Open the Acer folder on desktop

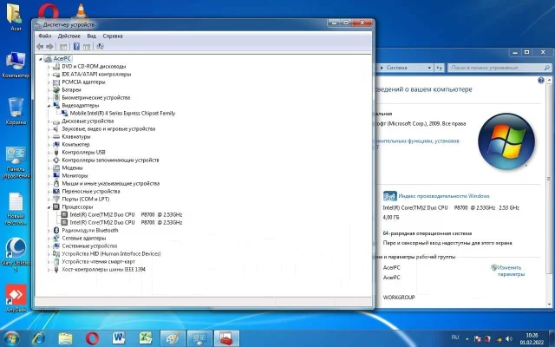[x=15, y=17]
